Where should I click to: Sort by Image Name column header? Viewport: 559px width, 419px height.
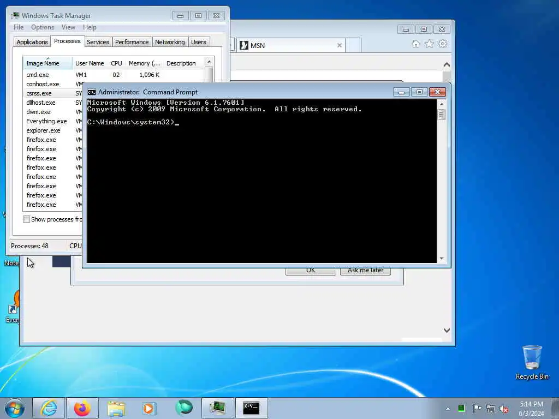point(48,63)
